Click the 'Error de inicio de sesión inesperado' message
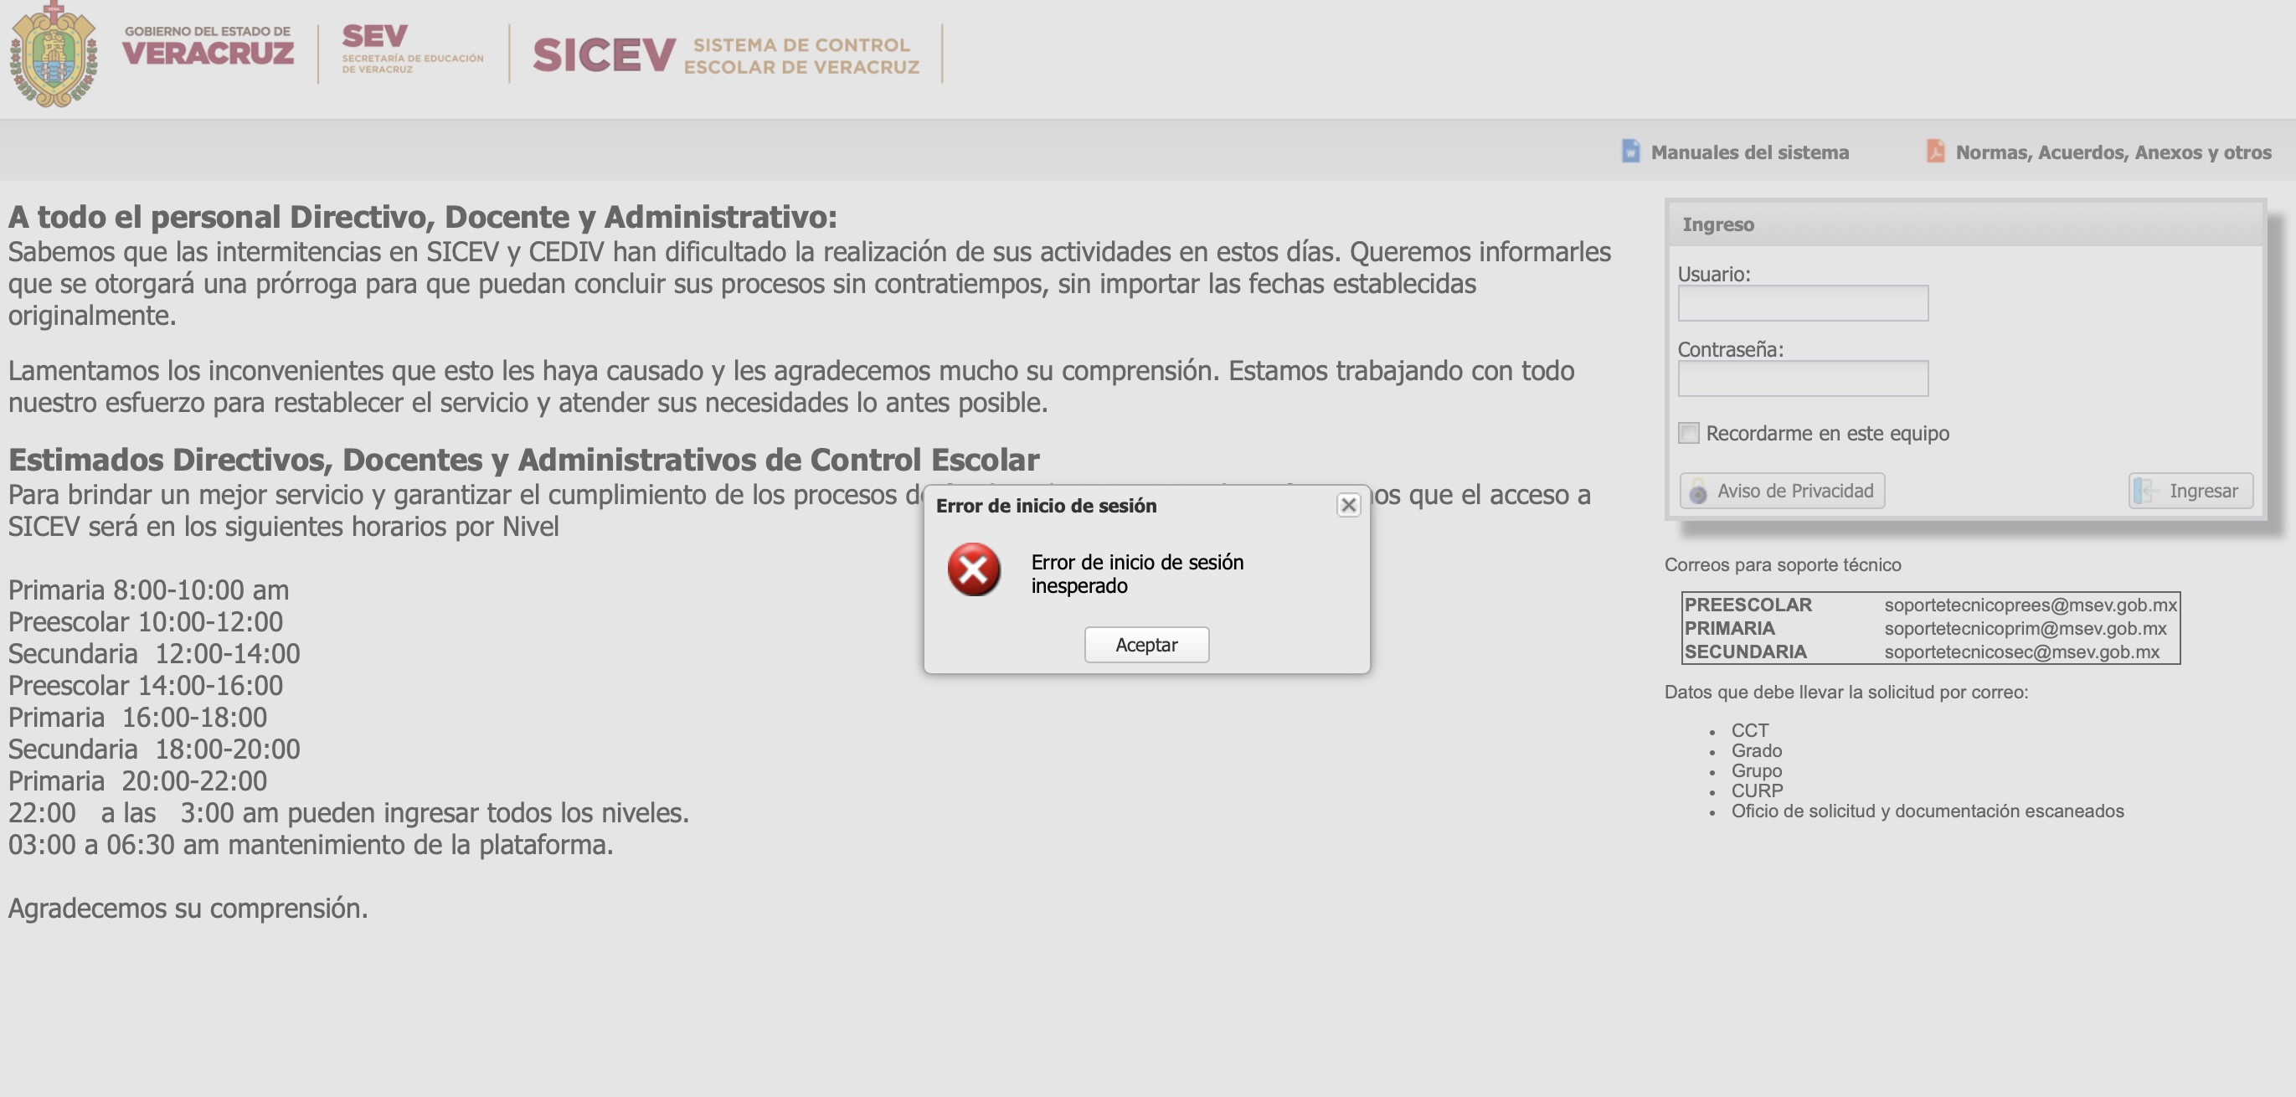 (x=1136, y=574)
